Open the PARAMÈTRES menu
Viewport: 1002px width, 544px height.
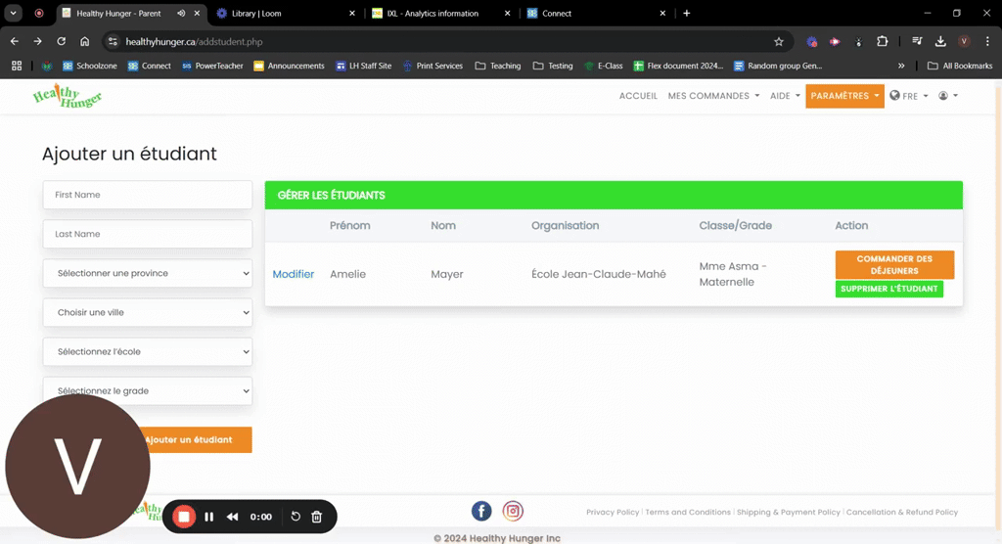[844, 96]
